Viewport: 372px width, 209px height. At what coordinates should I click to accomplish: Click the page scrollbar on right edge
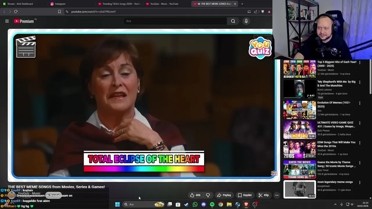pos(371,77)
